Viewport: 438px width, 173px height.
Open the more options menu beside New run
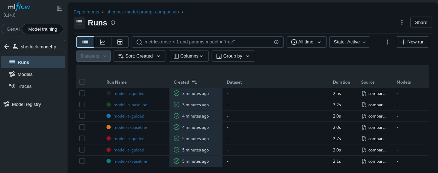387,42
